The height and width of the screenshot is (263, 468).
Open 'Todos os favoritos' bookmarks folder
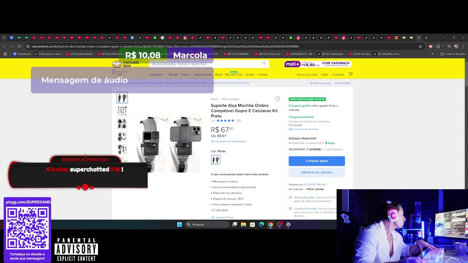(453, 54)
